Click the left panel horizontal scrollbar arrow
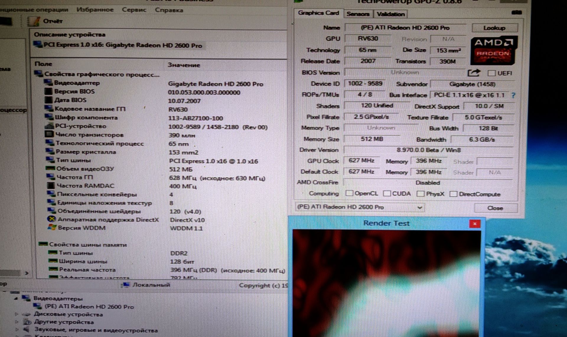 tap(27, 273)
